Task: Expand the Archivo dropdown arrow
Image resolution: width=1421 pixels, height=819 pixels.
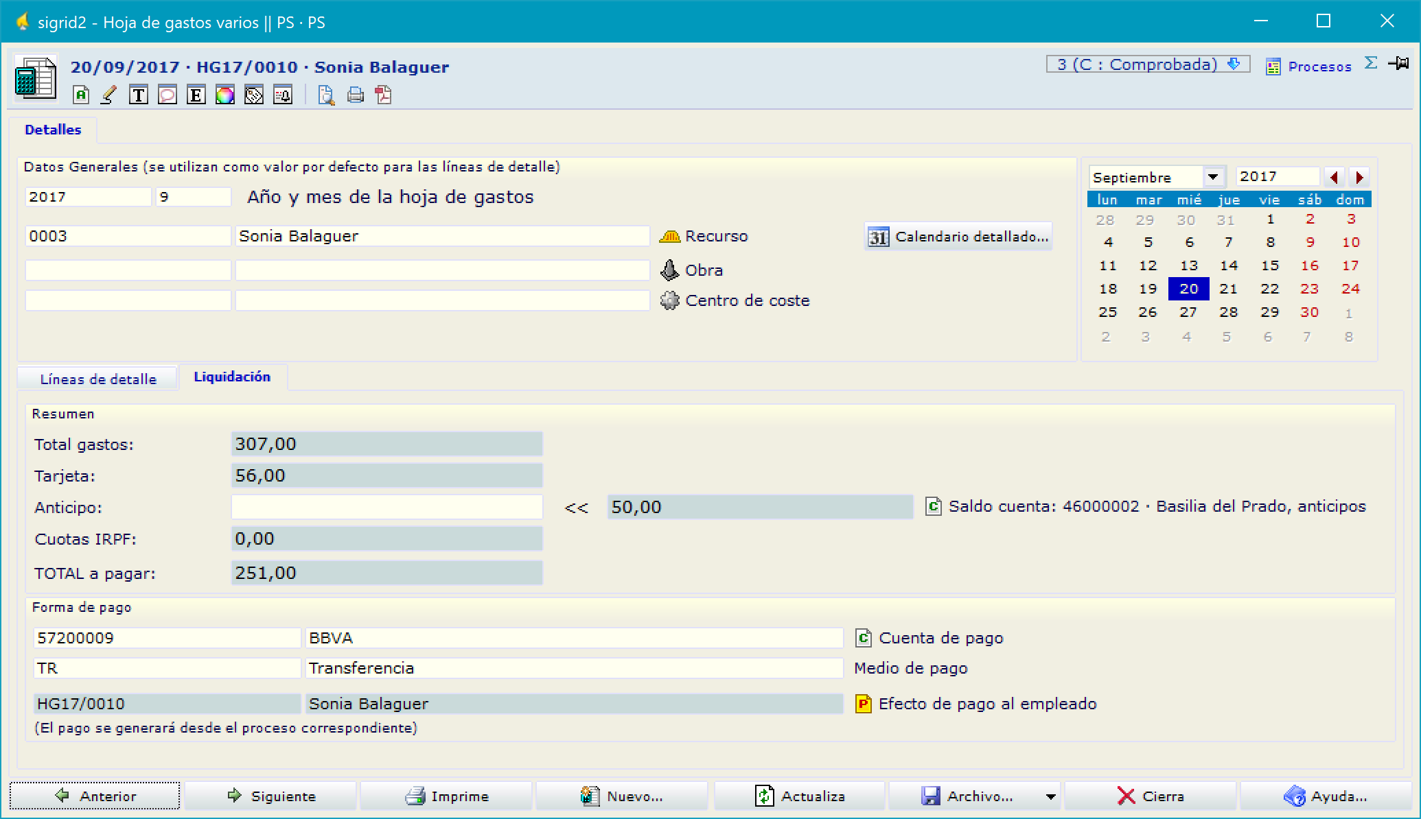Action: coord(1050,796)
